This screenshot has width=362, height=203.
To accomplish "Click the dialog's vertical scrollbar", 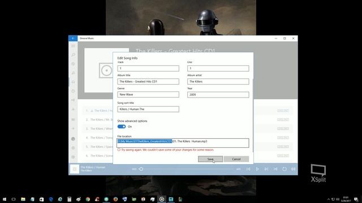I will coord(253,115).
